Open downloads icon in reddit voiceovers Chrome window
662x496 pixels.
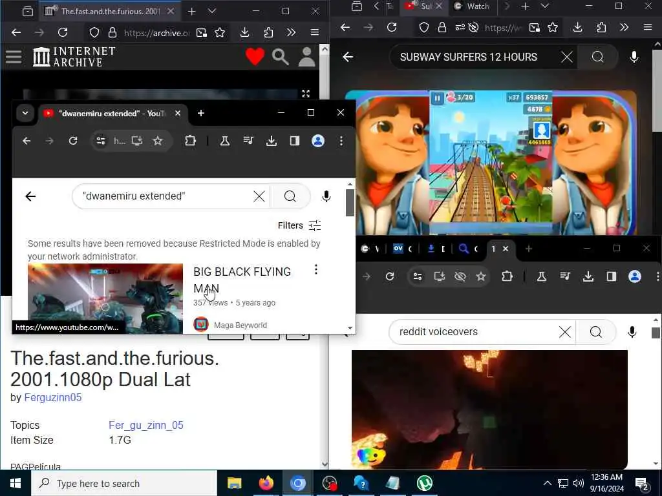588,276
